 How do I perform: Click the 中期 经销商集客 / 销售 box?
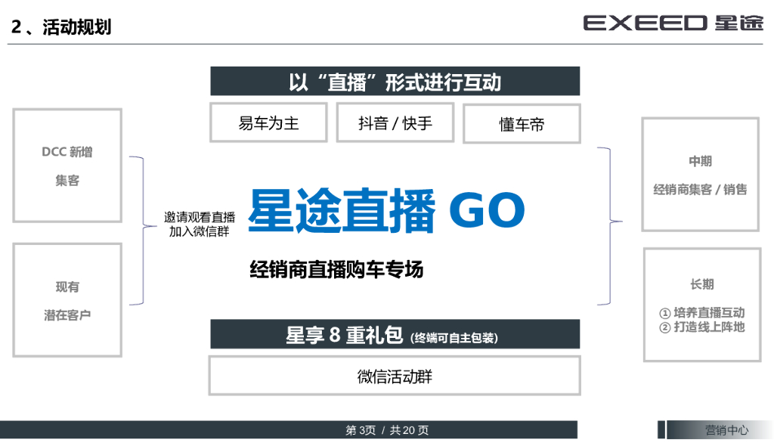click(x=700, y=175)
